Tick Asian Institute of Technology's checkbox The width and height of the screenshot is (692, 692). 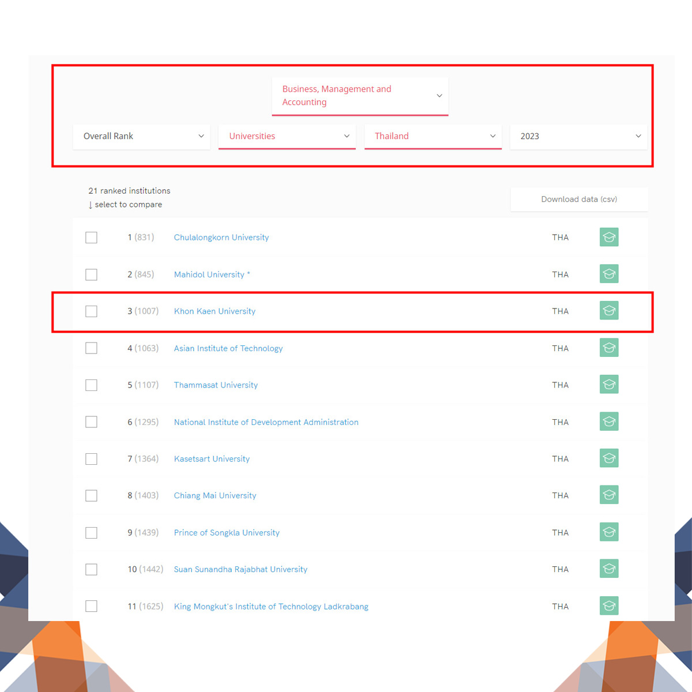(x=91, y=348)
